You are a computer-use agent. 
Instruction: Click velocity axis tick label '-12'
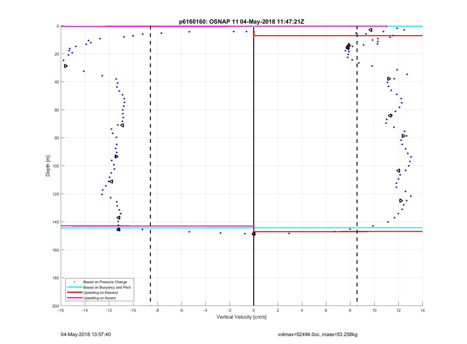(x=109, y=310)
